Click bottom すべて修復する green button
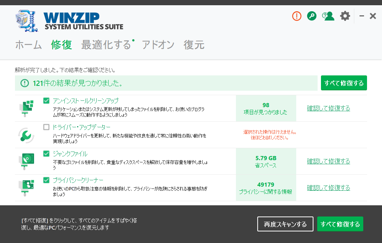Viewport: 382px width, 243px height. pos(340,224)
